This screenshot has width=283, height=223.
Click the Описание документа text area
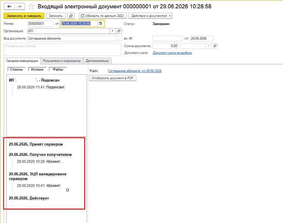63,49
